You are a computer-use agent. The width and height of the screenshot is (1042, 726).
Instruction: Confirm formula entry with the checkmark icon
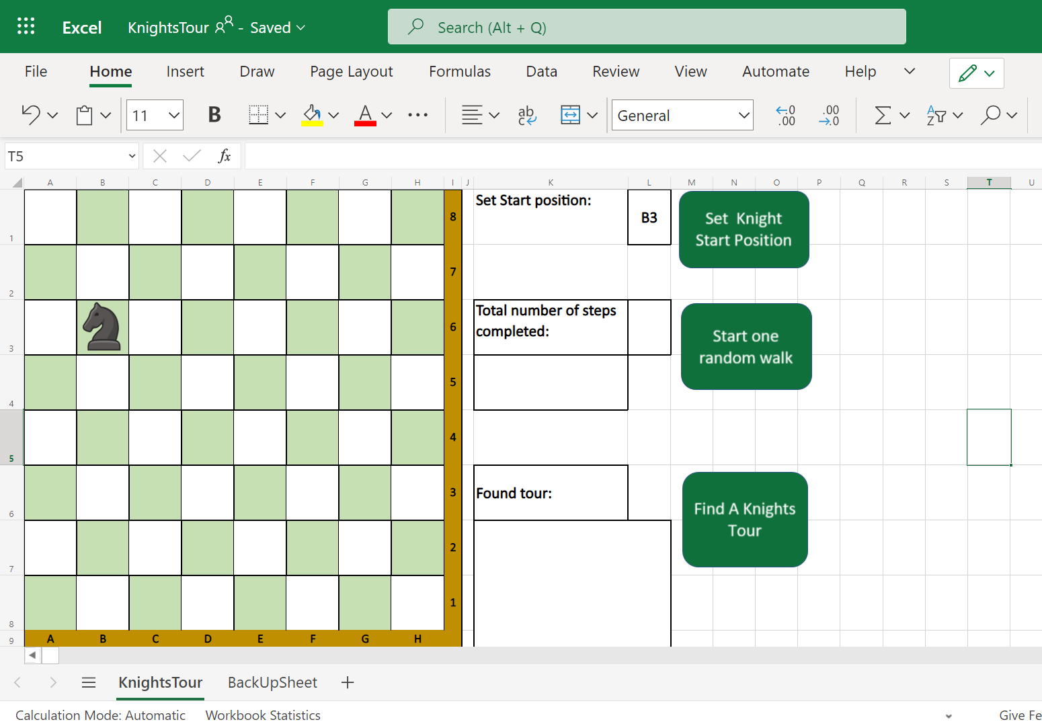coord(192,156)
